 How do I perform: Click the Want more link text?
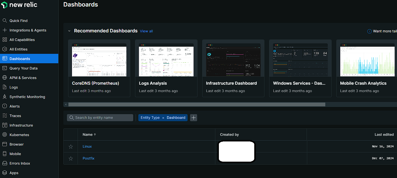tap(385, 31)
